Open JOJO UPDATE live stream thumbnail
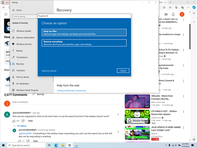The height and width of the screenshot is (148, 197). 138,133
